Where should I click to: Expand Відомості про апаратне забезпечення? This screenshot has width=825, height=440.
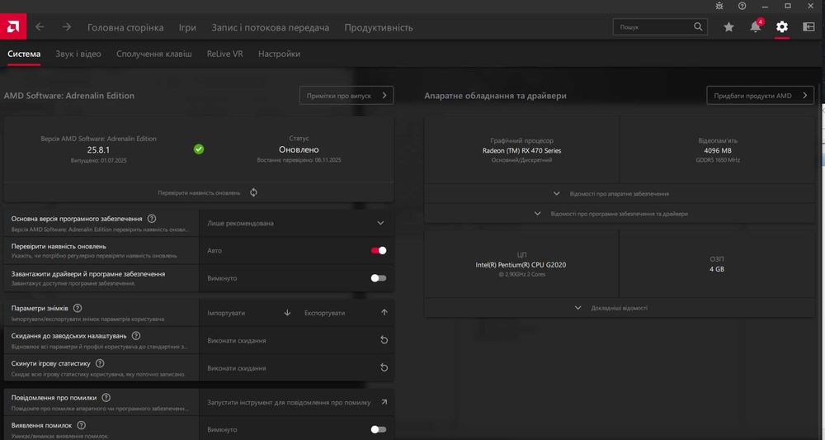point(620,194)
